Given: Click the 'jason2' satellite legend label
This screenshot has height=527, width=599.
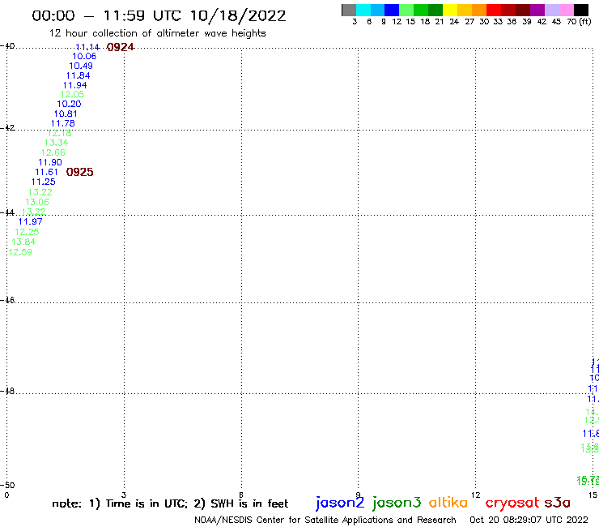Looking at the screenshot, I should click(340, 503).
